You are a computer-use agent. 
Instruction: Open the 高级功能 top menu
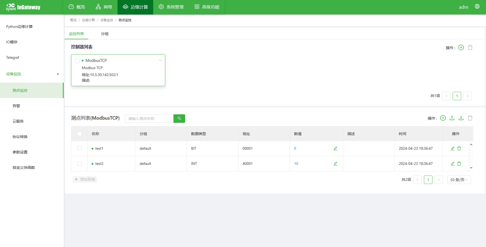tap(207, 7)
